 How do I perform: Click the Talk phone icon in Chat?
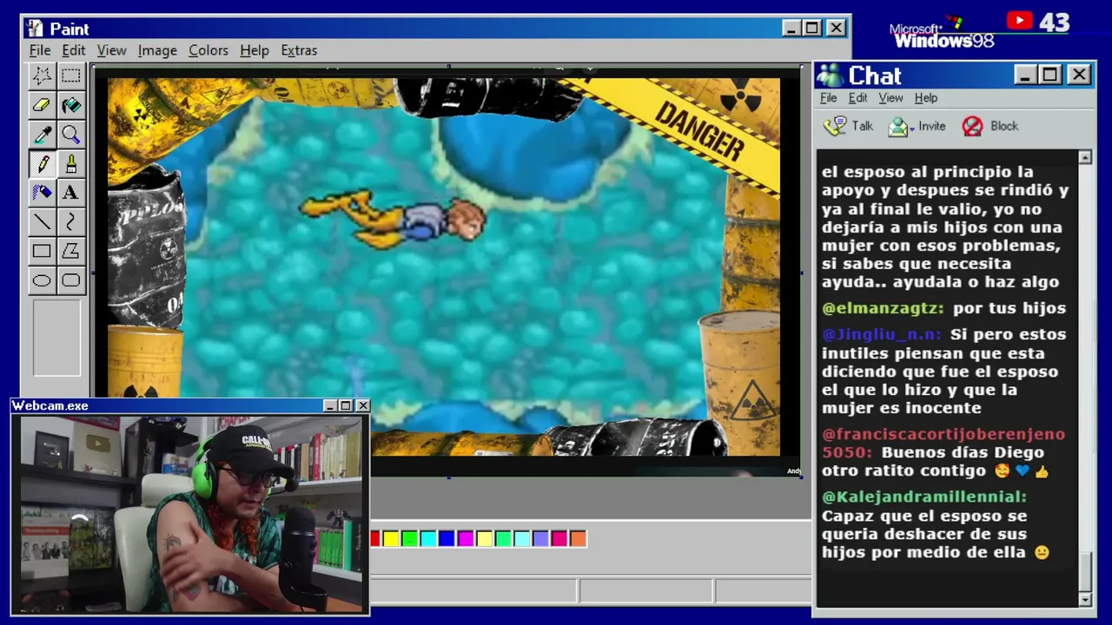click(x=835, y=127)
